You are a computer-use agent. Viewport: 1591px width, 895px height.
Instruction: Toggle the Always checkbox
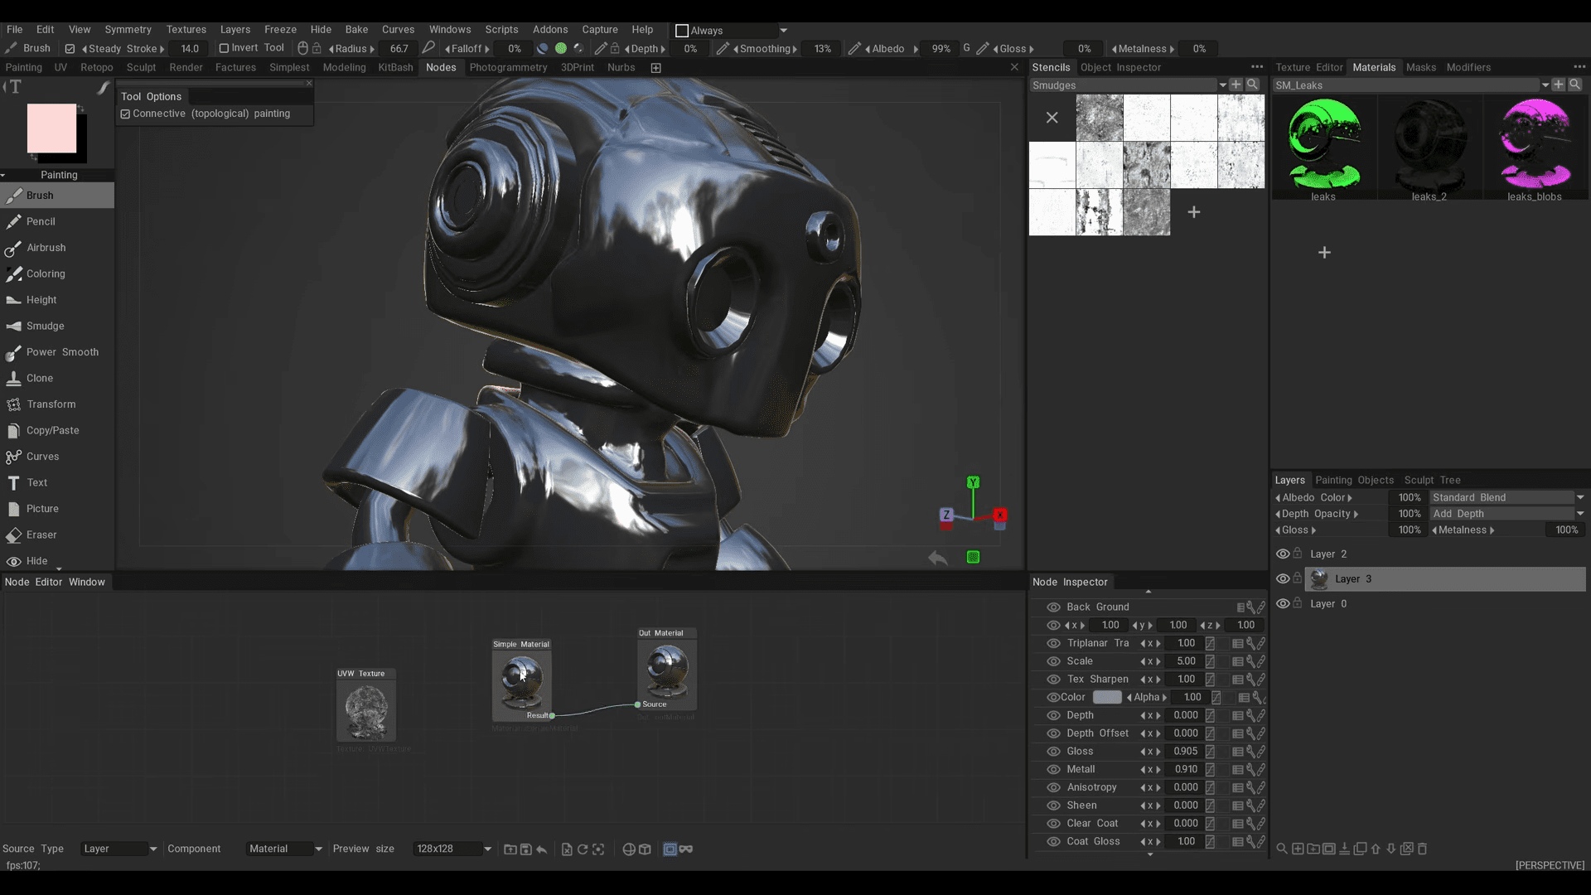tap(682, 31)
